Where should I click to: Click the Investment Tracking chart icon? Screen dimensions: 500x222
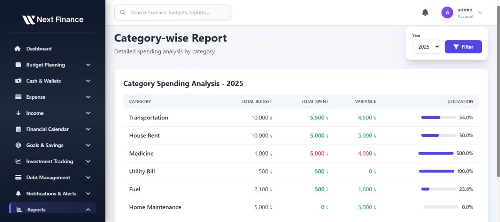point(18,162)
